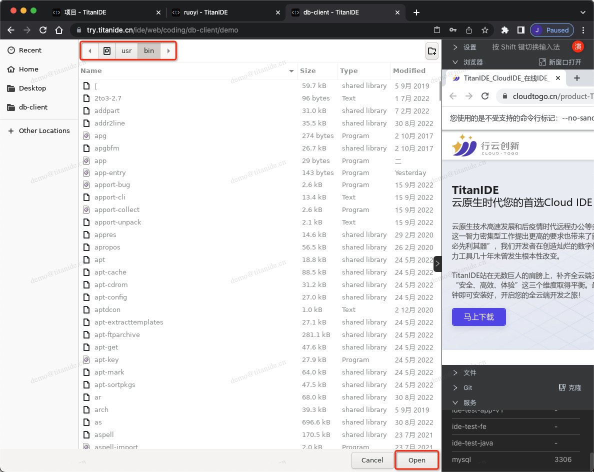
Task: Collapse side panel with the middle arrow handle
Action: coord(437,263)
